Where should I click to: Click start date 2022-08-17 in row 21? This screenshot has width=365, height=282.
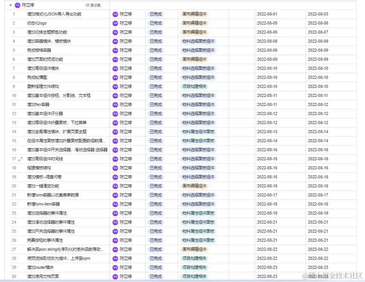267,195
